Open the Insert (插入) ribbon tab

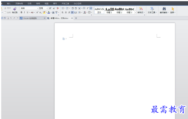coord(9,4)
